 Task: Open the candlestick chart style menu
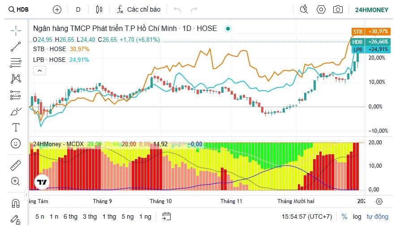pyautogui.click(x=99, y=10)
